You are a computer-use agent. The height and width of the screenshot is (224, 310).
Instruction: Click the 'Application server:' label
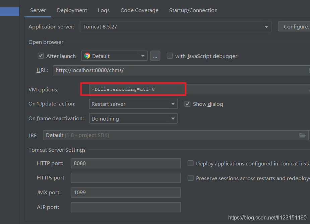tap(51, 27)
